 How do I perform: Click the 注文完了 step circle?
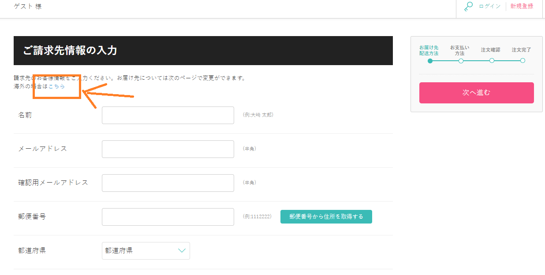tap(523, 61)
